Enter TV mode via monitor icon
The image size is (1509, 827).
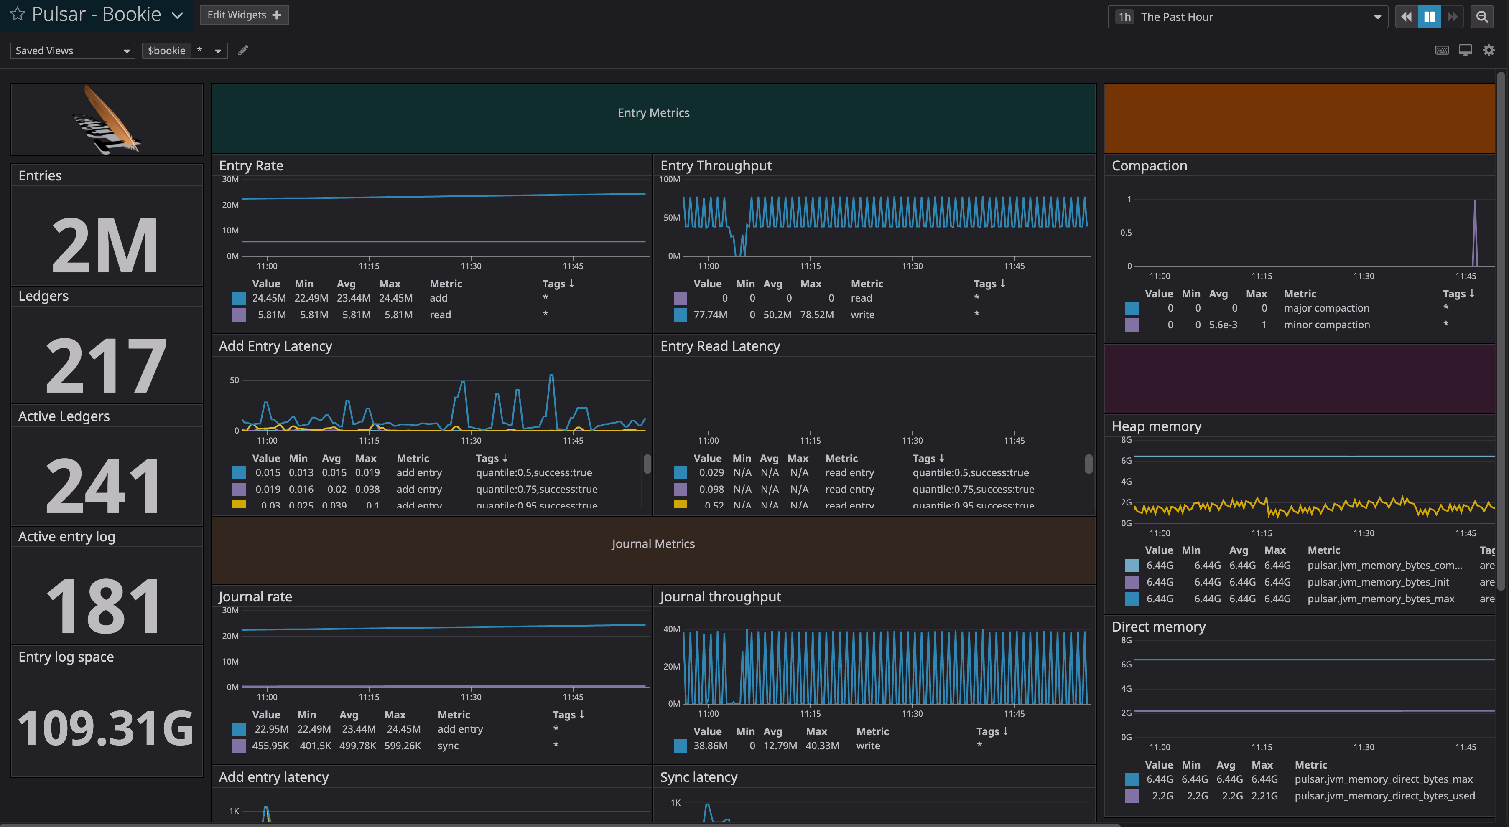(1465, 51)
